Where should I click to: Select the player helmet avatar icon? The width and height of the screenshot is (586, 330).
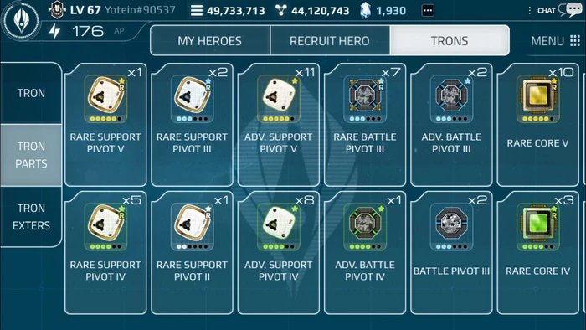coord(57,10)
